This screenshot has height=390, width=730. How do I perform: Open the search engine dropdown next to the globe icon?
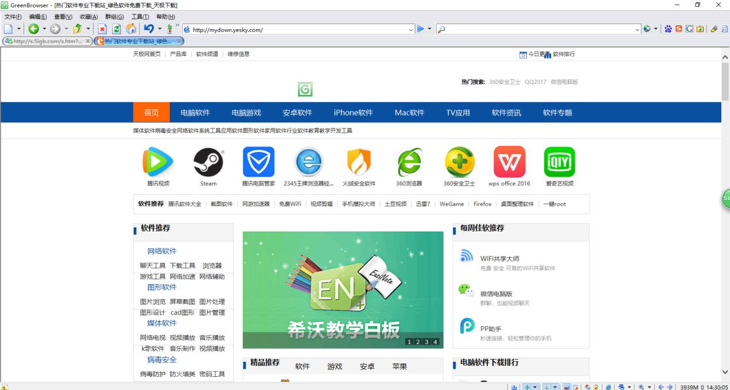point(656,29)
